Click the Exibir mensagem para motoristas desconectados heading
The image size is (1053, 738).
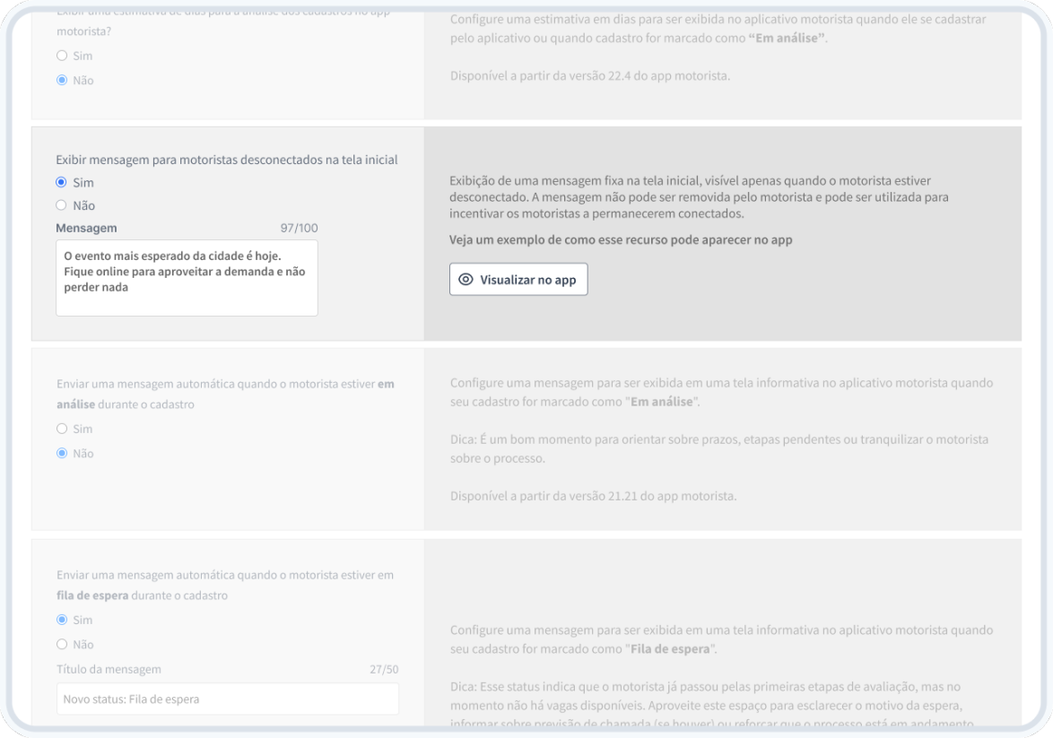226,160
